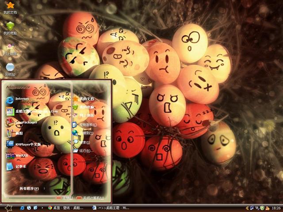The height and width of the screenshot is (212, 283).
Task: Select the 回收站 recycle bin desktop icon
Action: point(10,70)
